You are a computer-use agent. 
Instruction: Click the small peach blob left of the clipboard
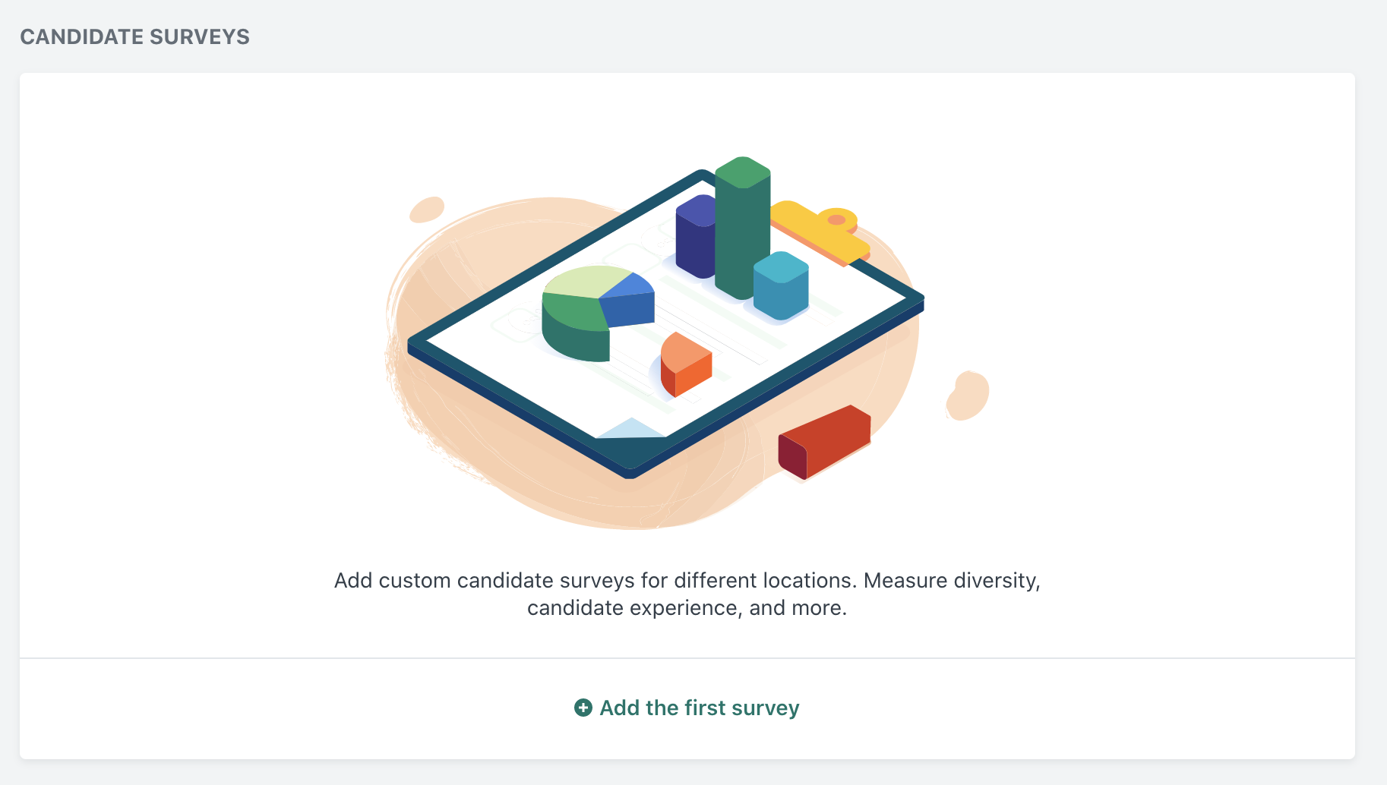[427, 210]
